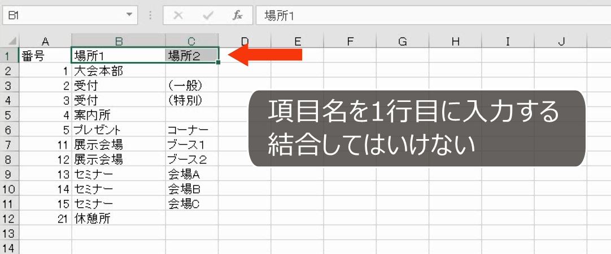The image size is (611, 254).
Task: Click セミナー cell in row 11
Action: [x=119, y=203]
